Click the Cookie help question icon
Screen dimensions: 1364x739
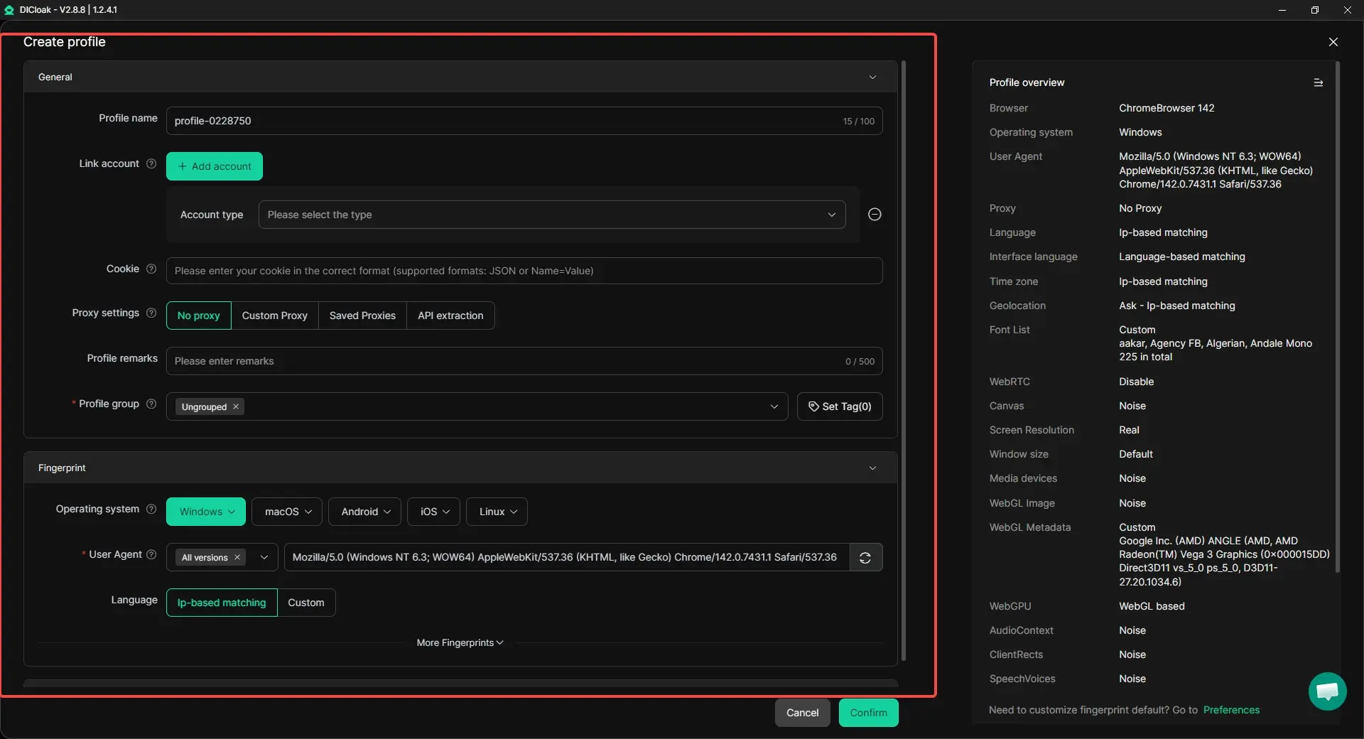[x=151, y=269]
